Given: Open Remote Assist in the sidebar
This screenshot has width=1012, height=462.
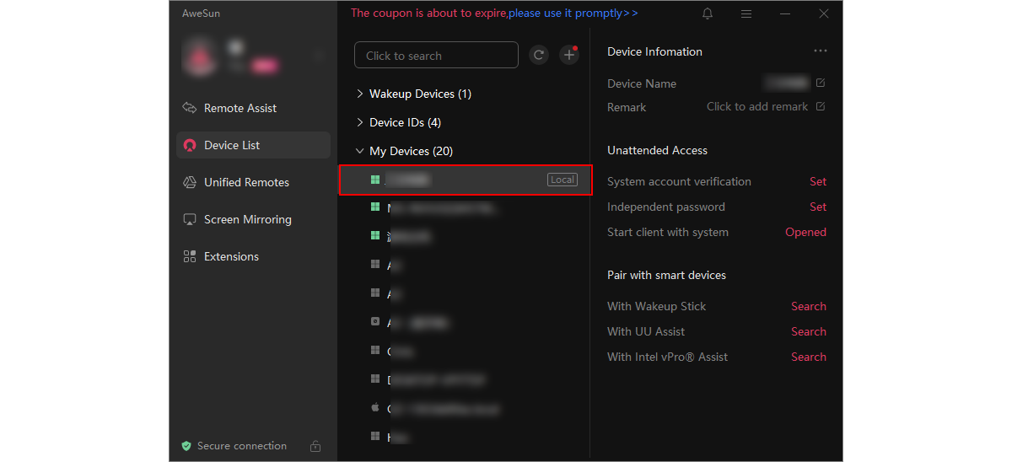Looking at the screenshot, I should point(253,108).
